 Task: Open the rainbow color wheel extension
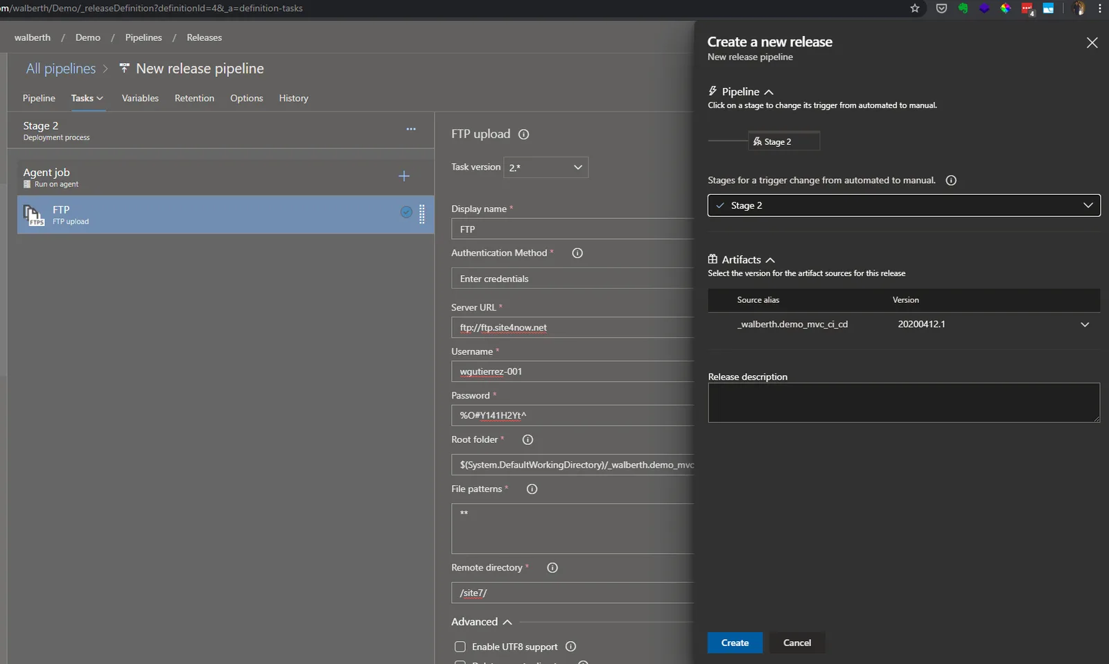pyautogui.click(x=1006, y=8)
